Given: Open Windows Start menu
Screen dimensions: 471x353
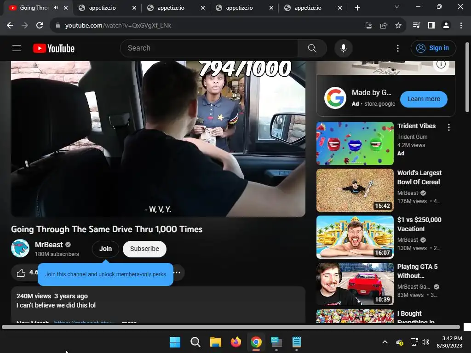Looking at the screenshot, I should [175, 342].
